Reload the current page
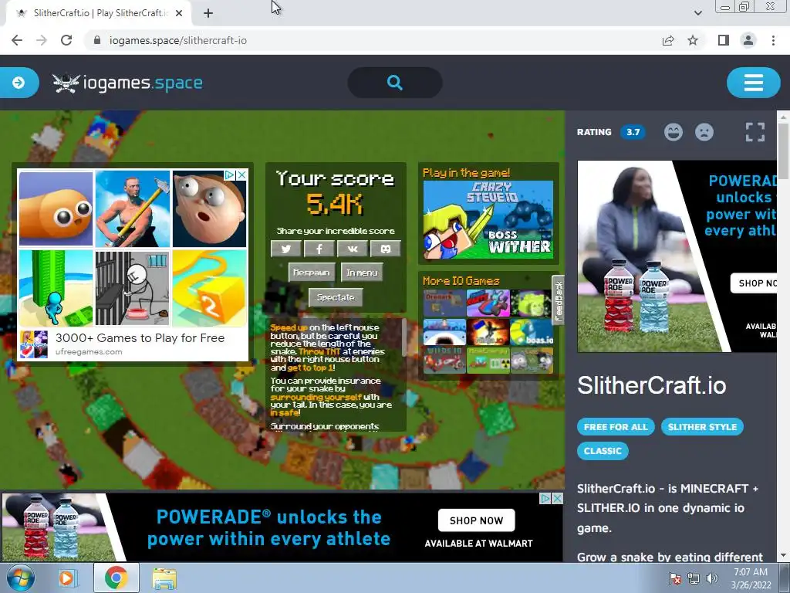This screenshot has width=790, height=593. coord(66,40)
